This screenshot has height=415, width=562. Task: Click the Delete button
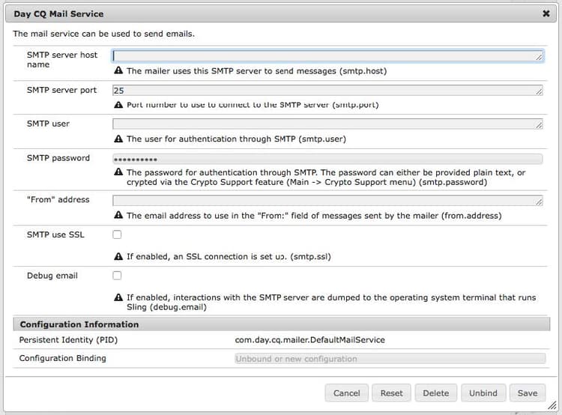tap(435, 393)
